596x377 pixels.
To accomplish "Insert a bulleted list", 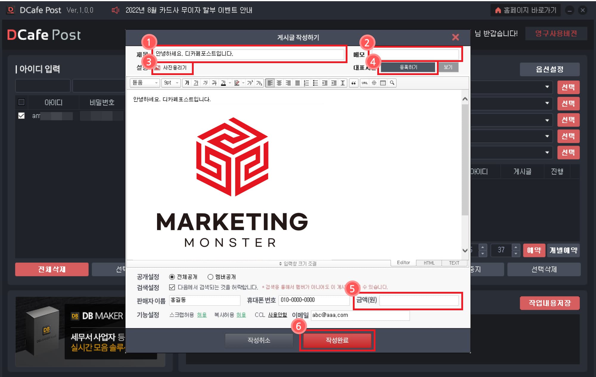I will 316,83.
